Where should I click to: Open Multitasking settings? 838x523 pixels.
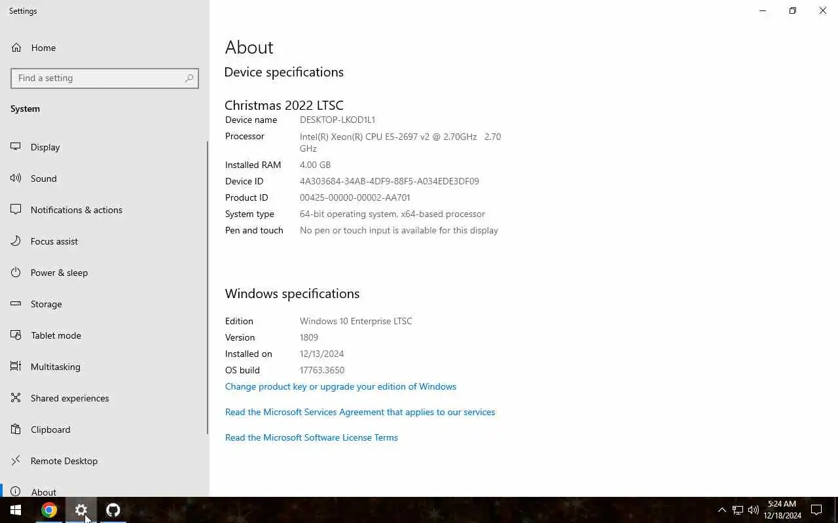tap(56, 367)
